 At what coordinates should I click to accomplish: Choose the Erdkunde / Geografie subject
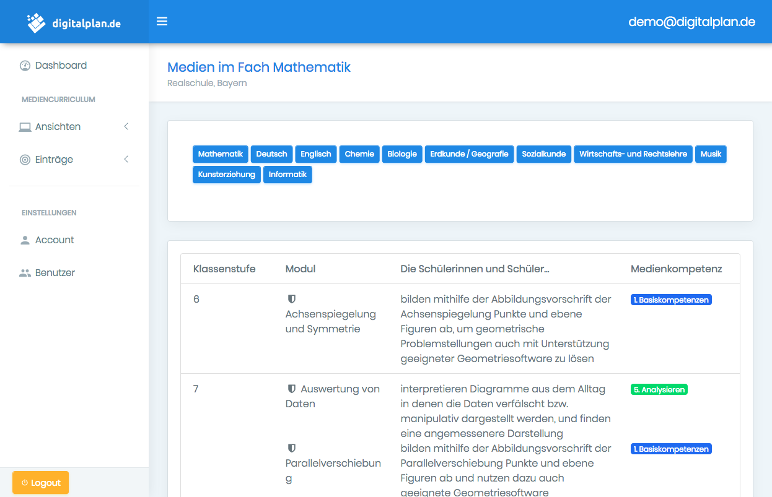[469, 154]
